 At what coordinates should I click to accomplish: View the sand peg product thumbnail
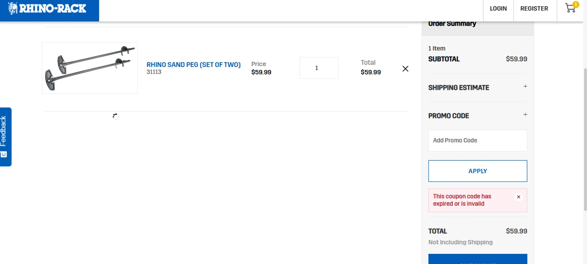click(90, 68)
